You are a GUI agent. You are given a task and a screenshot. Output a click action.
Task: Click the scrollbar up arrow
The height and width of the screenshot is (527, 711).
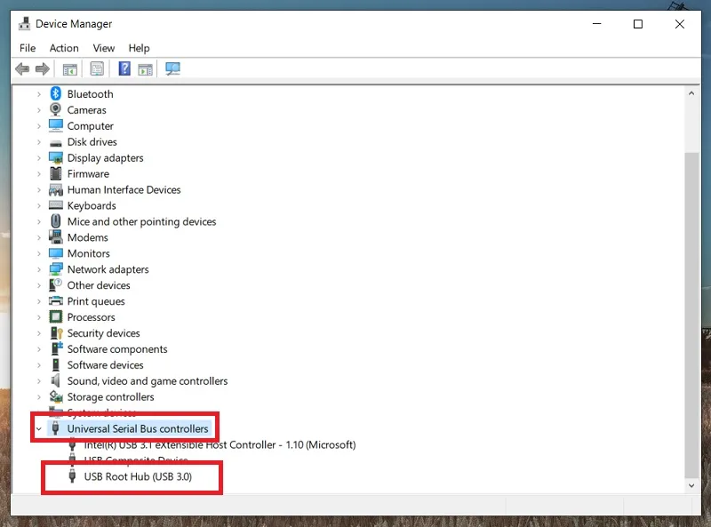point(691,93)
